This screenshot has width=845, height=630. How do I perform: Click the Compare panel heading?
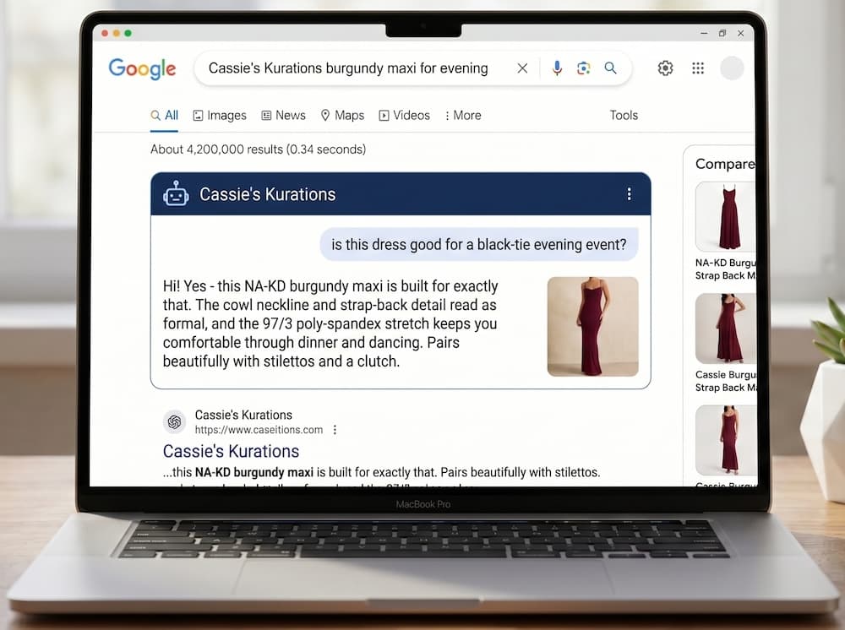725,164
